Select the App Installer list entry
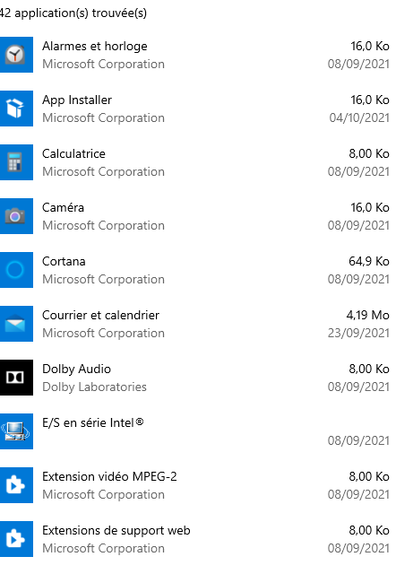This screenshot has width=396, height=574. [198, 109]
